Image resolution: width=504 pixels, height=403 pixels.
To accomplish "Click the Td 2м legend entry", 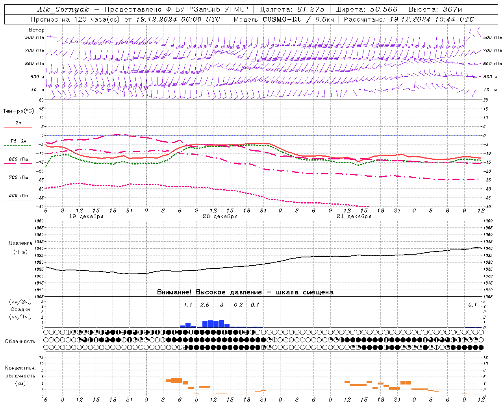I will 18,141.
